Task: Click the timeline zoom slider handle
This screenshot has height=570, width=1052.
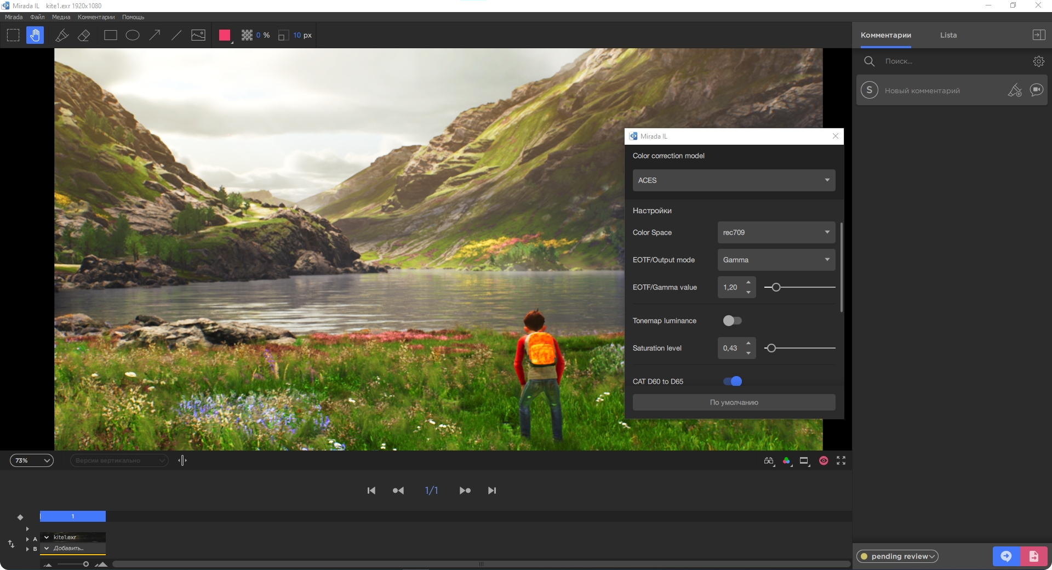Action: point(86,564)
